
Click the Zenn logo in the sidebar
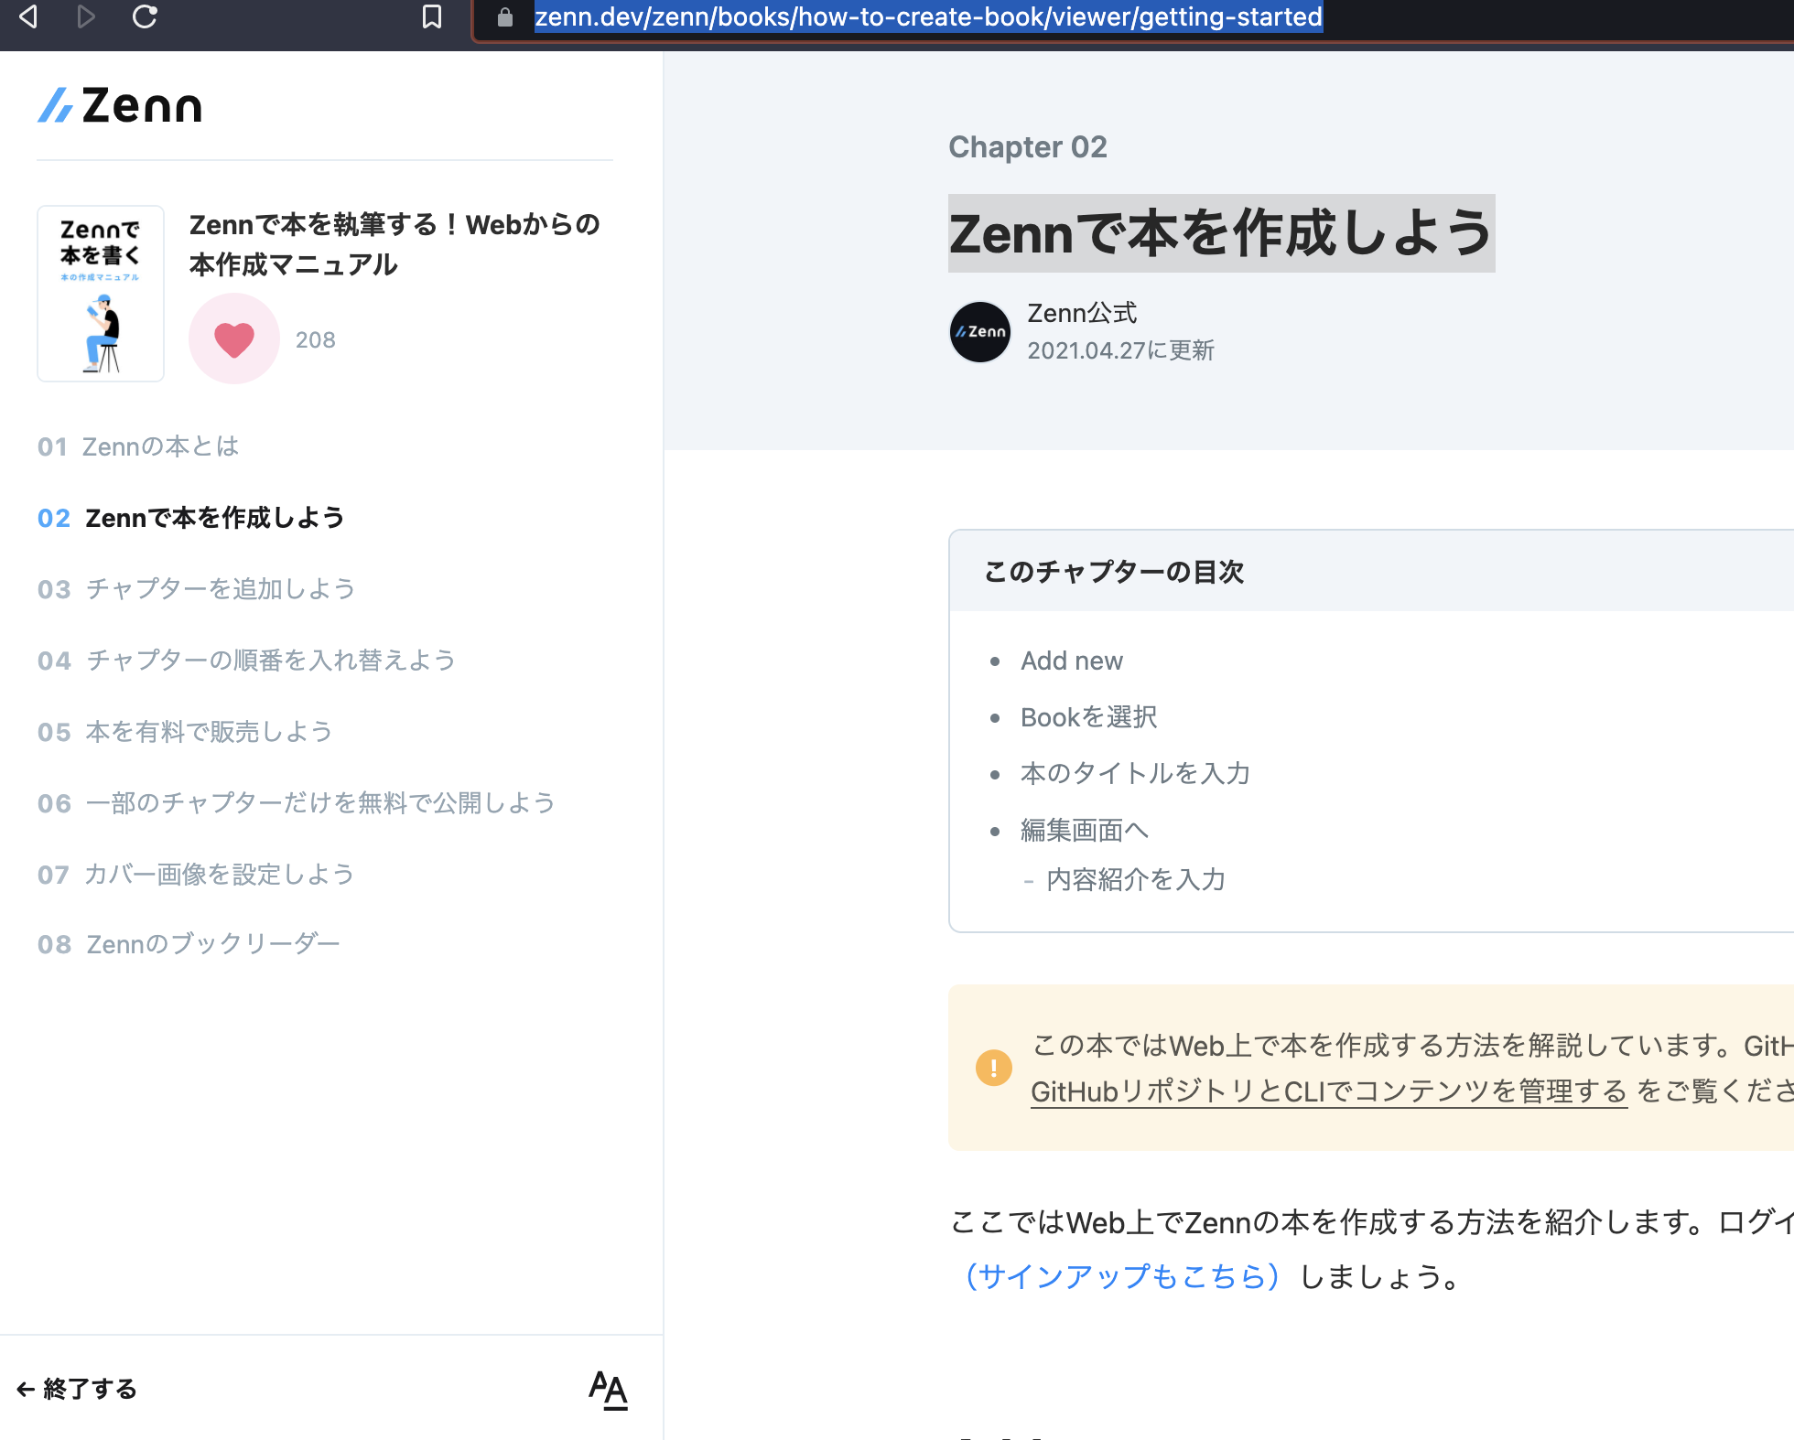pos(119,104)
